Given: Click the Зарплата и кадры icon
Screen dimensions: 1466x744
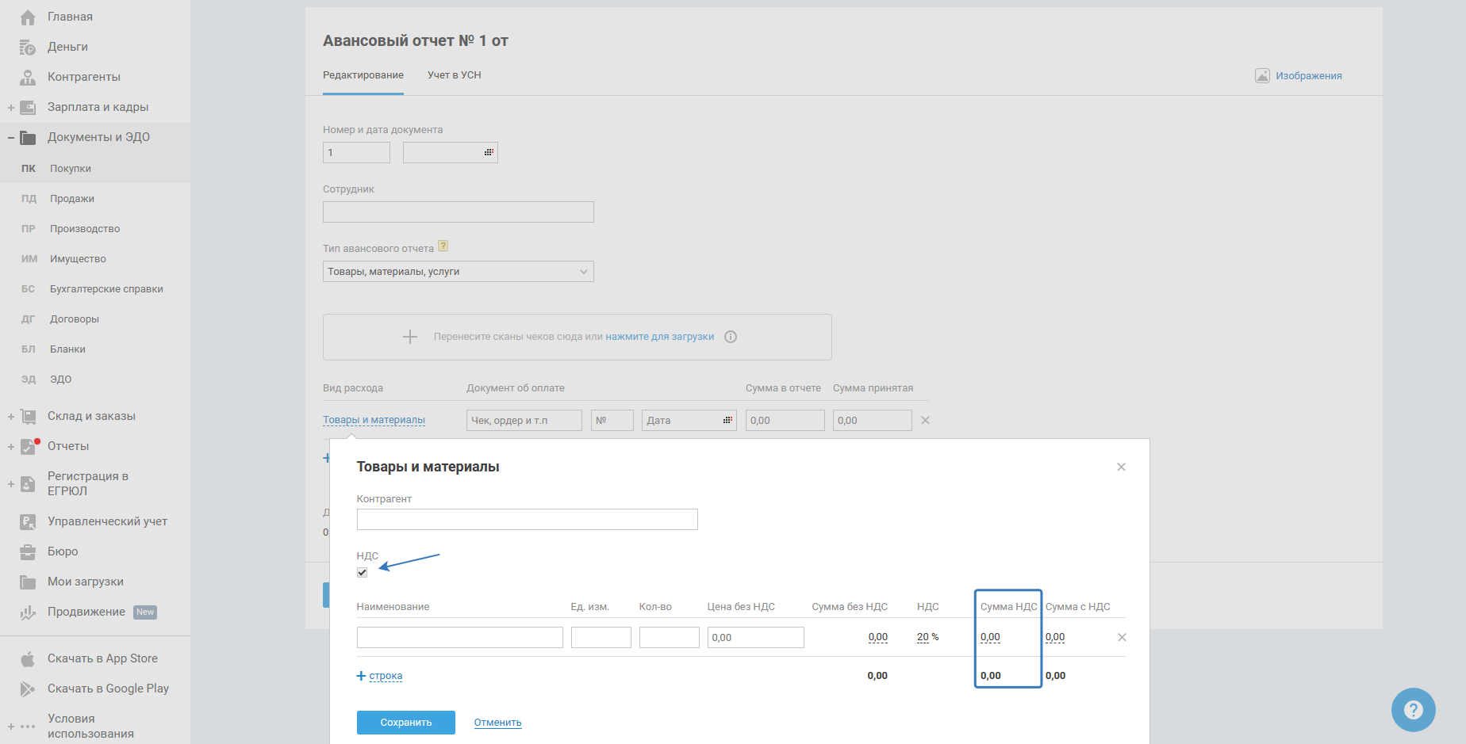Looking at the screenshot, I should tap(28, 107).
